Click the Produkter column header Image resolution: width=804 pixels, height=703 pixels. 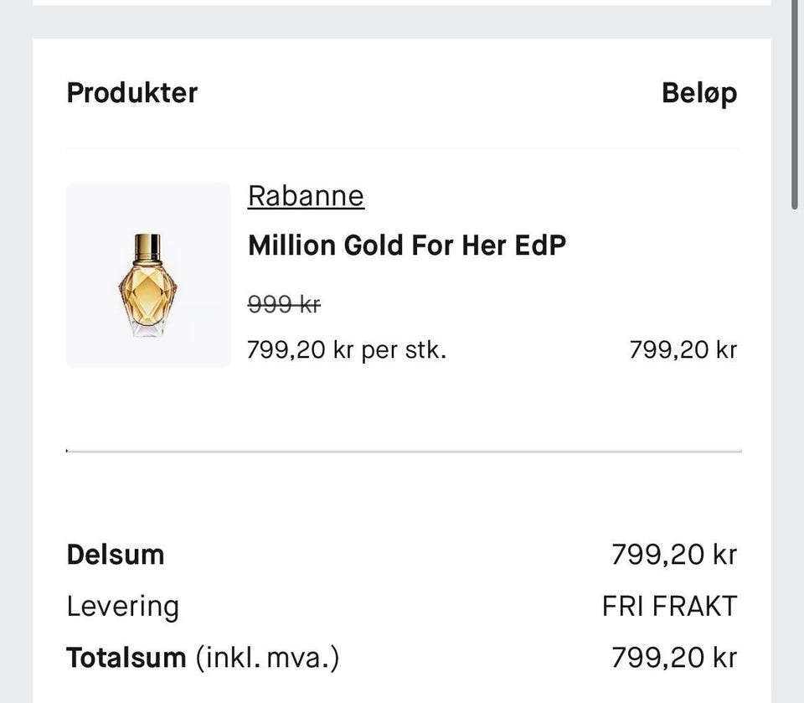[132, 92]
